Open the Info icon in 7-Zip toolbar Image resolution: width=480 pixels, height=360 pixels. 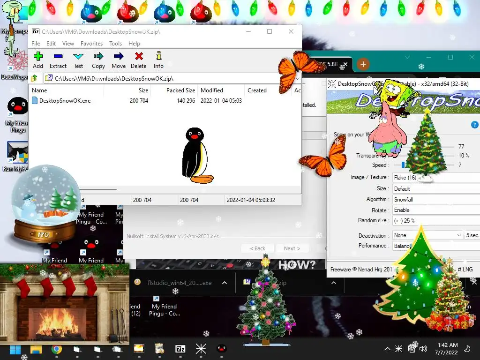pyautogui.click(x=158, y=60)
